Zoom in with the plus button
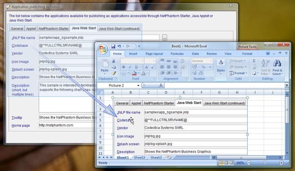 (281, 163)
